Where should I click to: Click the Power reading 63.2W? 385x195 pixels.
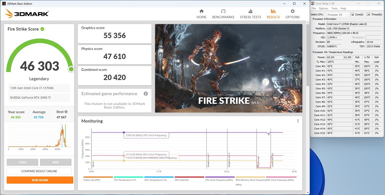pyautogui.click(x=334, y=57)
